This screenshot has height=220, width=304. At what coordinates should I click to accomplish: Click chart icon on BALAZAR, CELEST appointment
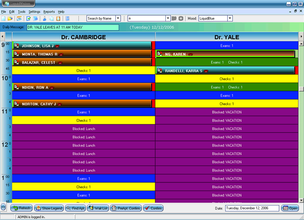point(17,62)
